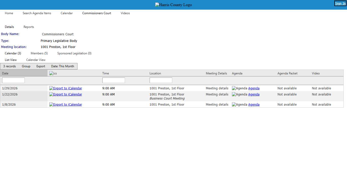This screenshot has width=347, height=195.
Task: Click Export to iCalendar icon for 1/29/2026
Action: point(51,88)
